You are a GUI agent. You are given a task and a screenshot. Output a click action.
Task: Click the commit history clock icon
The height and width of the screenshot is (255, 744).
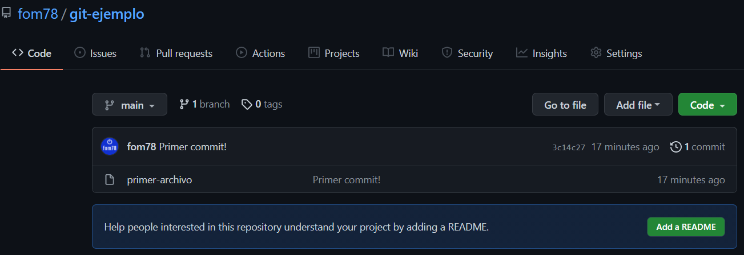pos(675,147)
